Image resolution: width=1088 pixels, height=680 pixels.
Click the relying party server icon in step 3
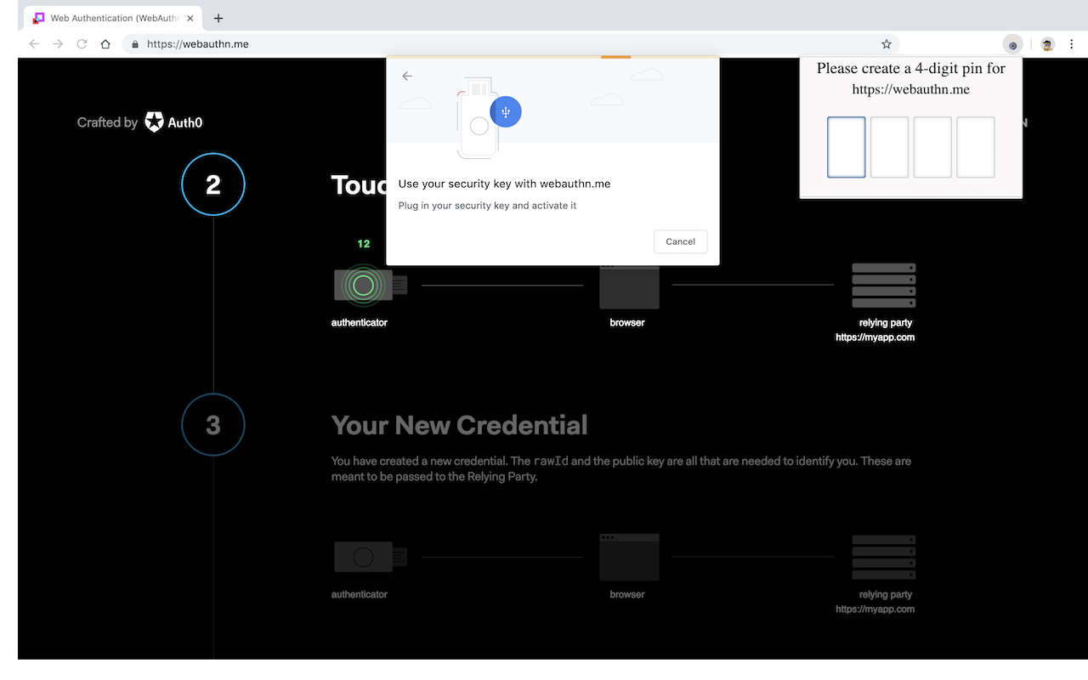coord(884,557)
